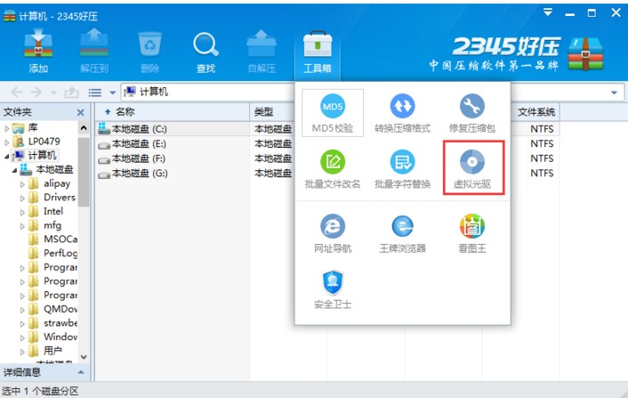628x398 pixels.
Task: Open 批量文件改名 batch rename tool
Action: pos(333,169)
